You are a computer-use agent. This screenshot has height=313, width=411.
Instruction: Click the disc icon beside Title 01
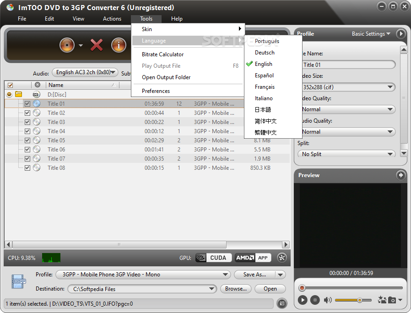[x=37, y=103]
